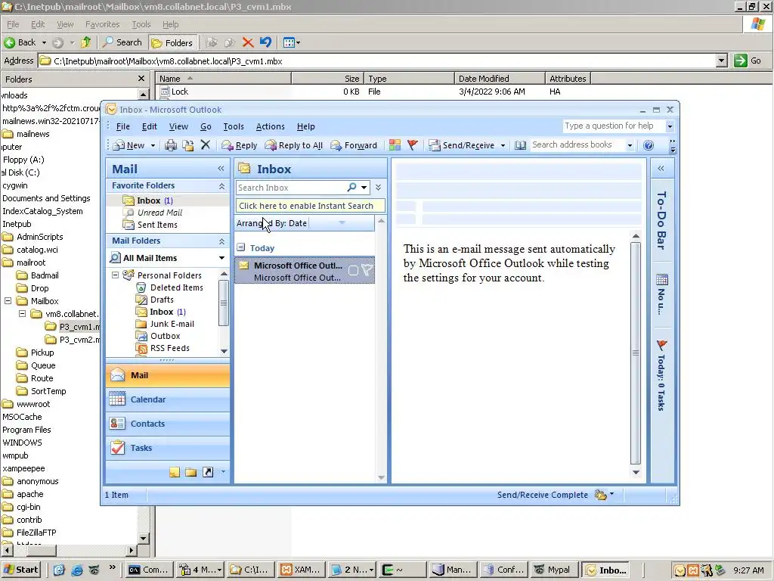Open the Explorer Favorites menu
The width and height of the screenshot is (774, 581).
coord(103,24)
